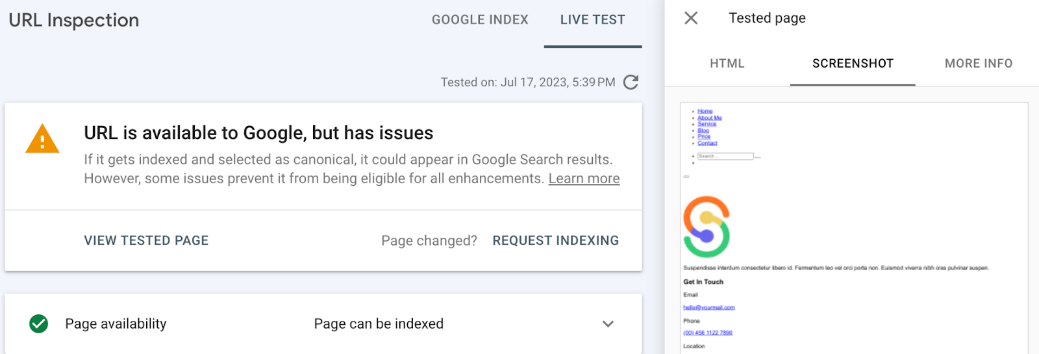Click the green checkmark beside Page availability

[39, 323]
